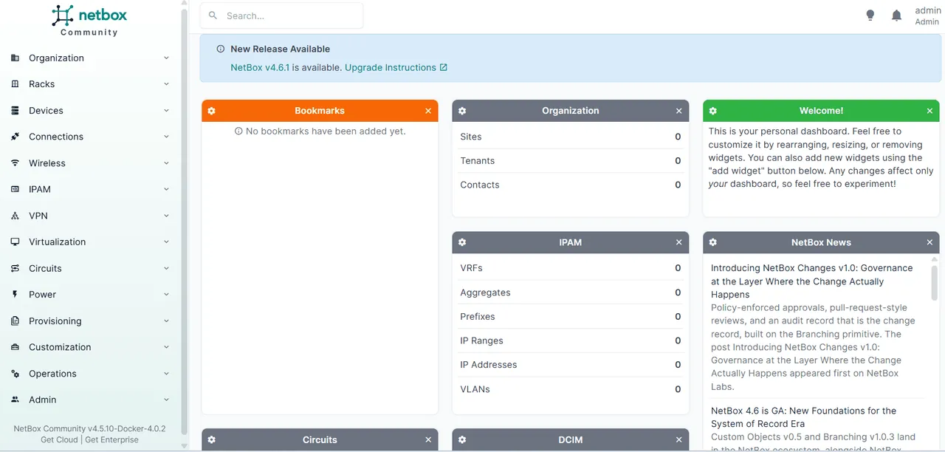This screenshot has width=945, height=452.
Task: Open the Circuits sidebar menu
Action: coord(90,268)
